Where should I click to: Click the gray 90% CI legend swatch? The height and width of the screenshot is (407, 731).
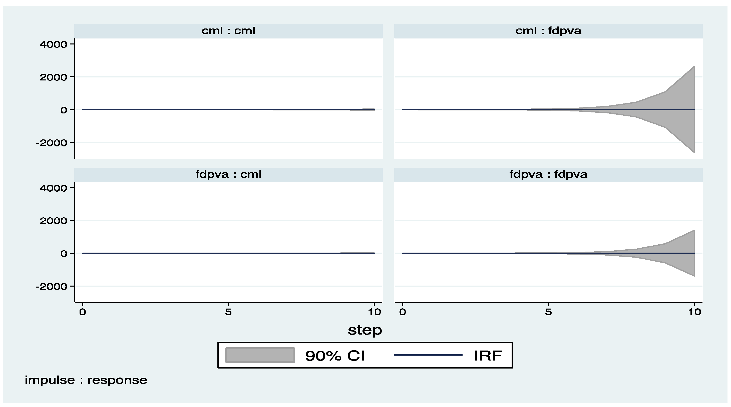(x=260, y=355)
